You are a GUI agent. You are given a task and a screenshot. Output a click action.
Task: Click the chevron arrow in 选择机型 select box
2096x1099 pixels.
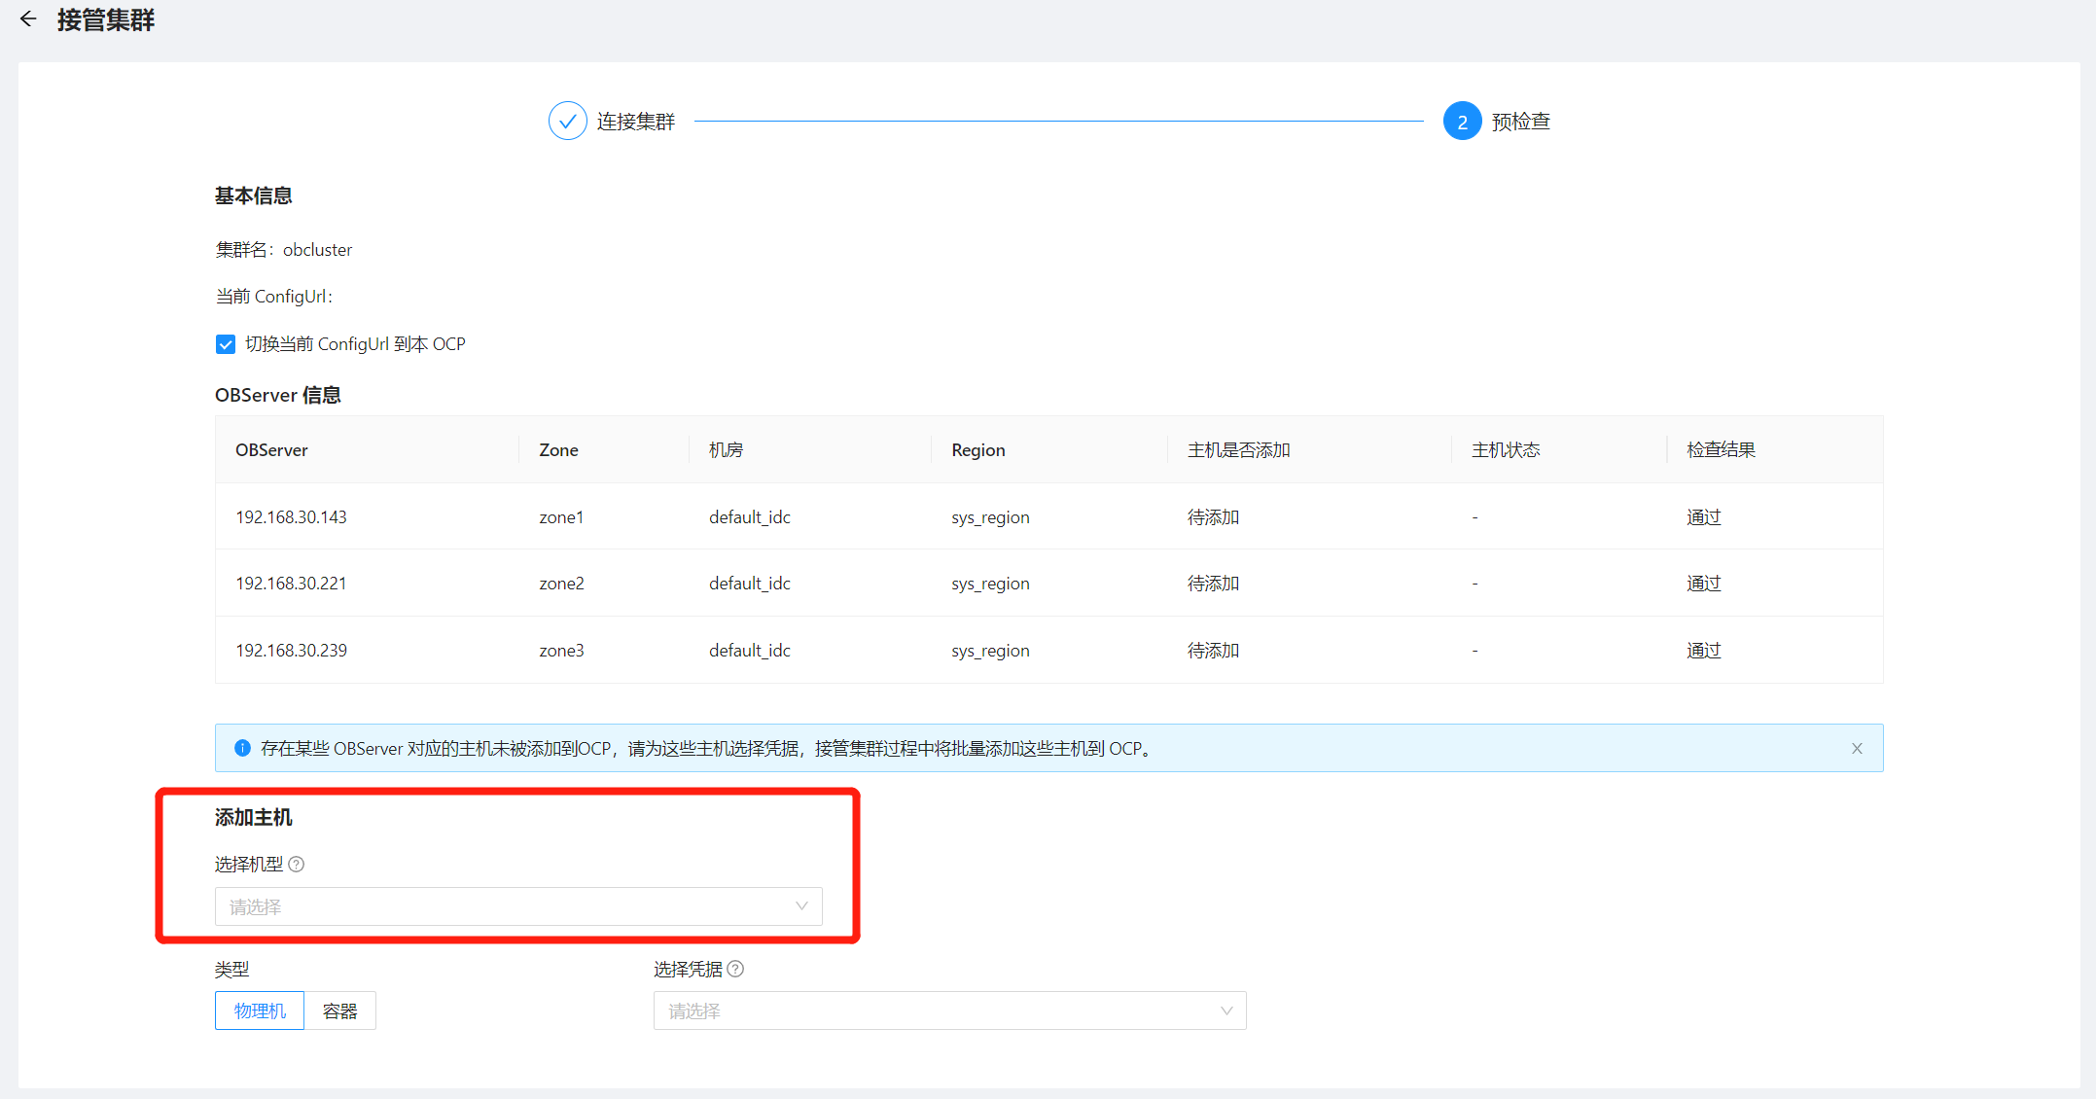click(801, 906)
